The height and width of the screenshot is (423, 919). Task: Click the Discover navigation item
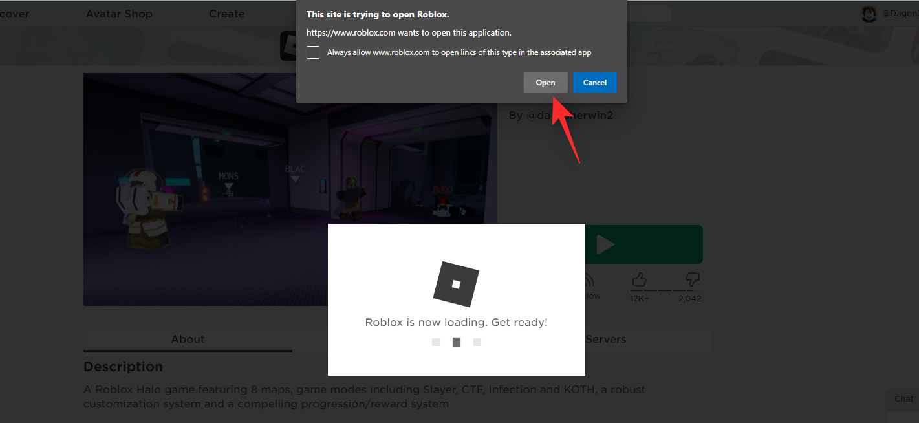pyautogui.click(x=13, y=13)
